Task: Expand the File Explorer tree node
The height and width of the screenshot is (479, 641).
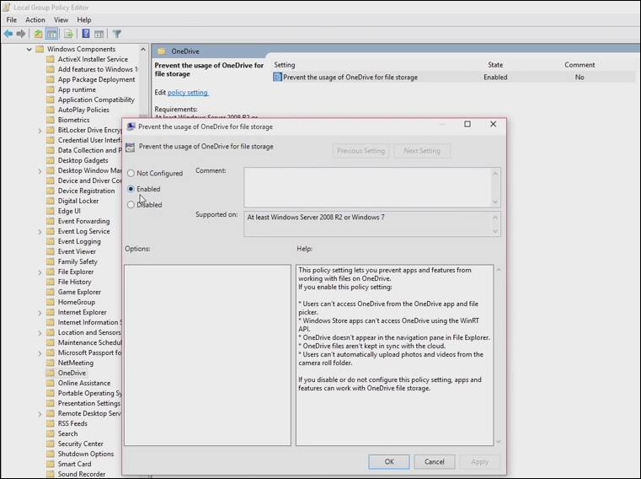Action: pos(40,272)
